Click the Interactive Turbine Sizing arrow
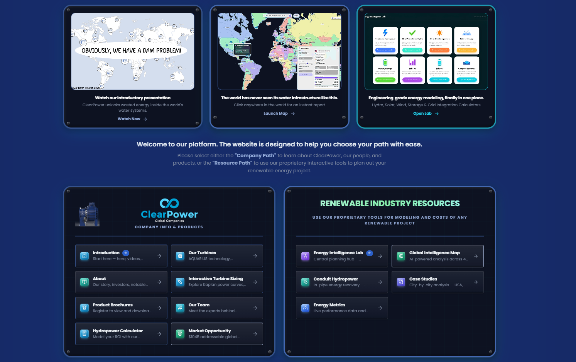576x362 pixels. click(255, 282)
